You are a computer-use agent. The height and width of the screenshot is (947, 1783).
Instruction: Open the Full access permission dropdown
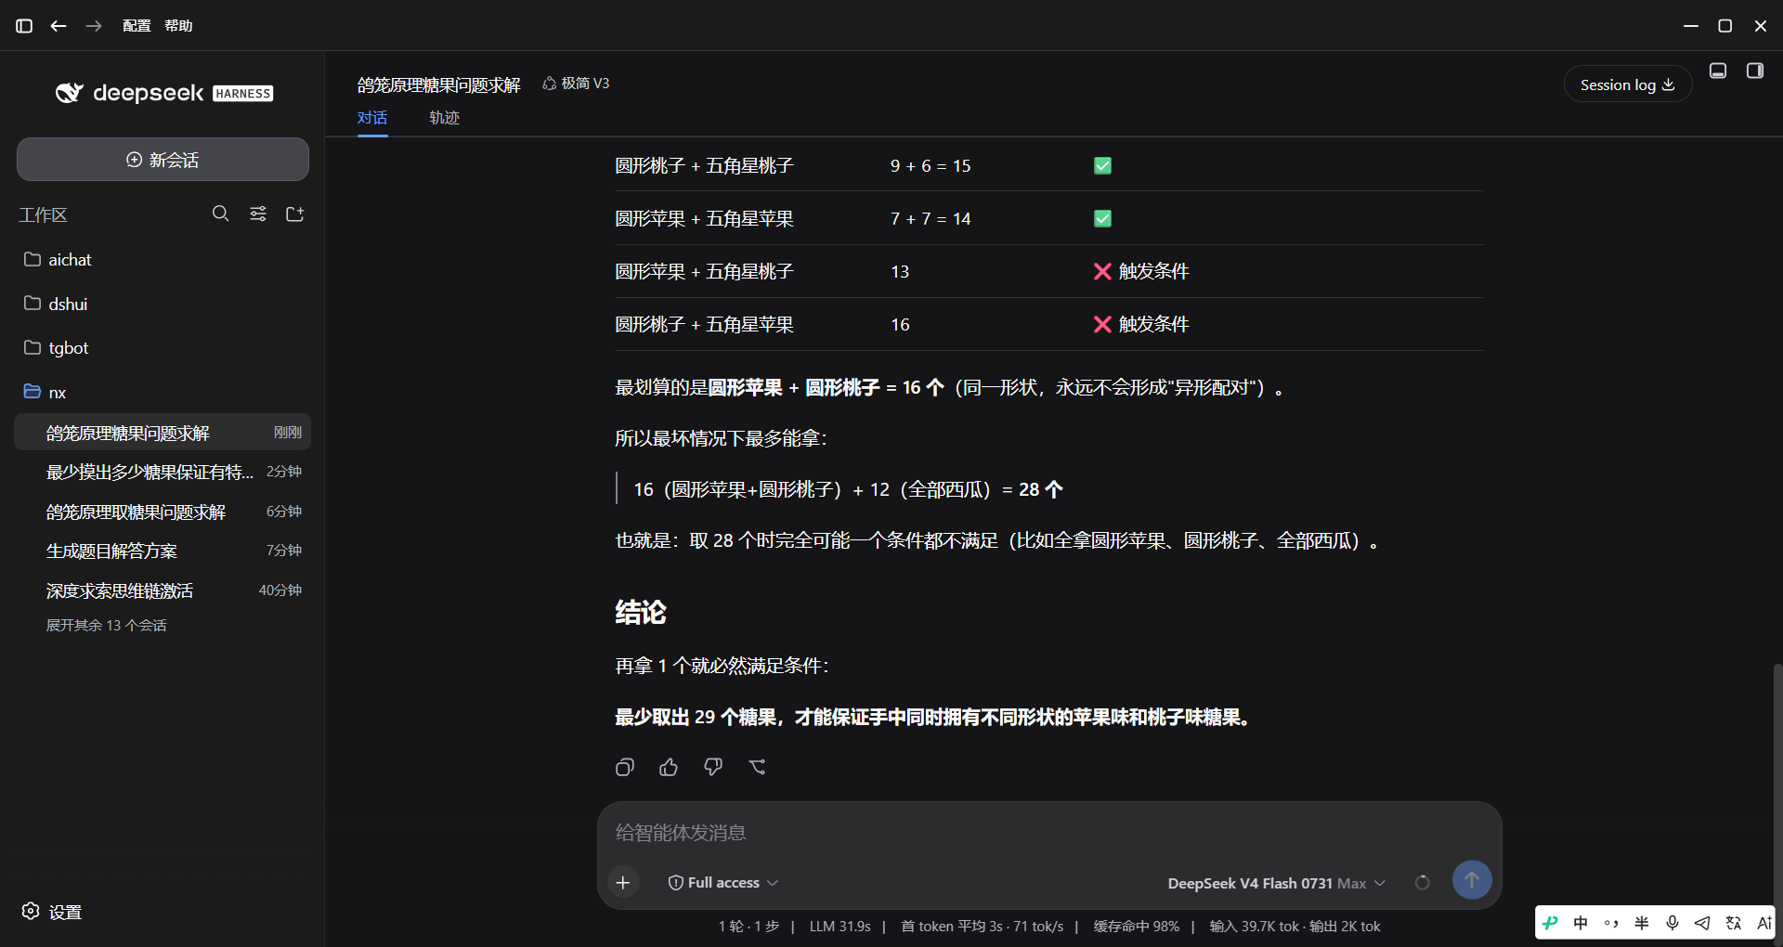(x=723, y=883)
